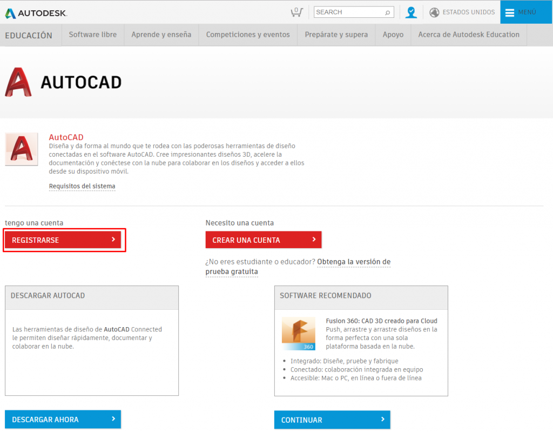This screenshot has width=553, height=432.
Task: Click the 'Necesito una cuenta' label
Action: [x=239, y=223]
